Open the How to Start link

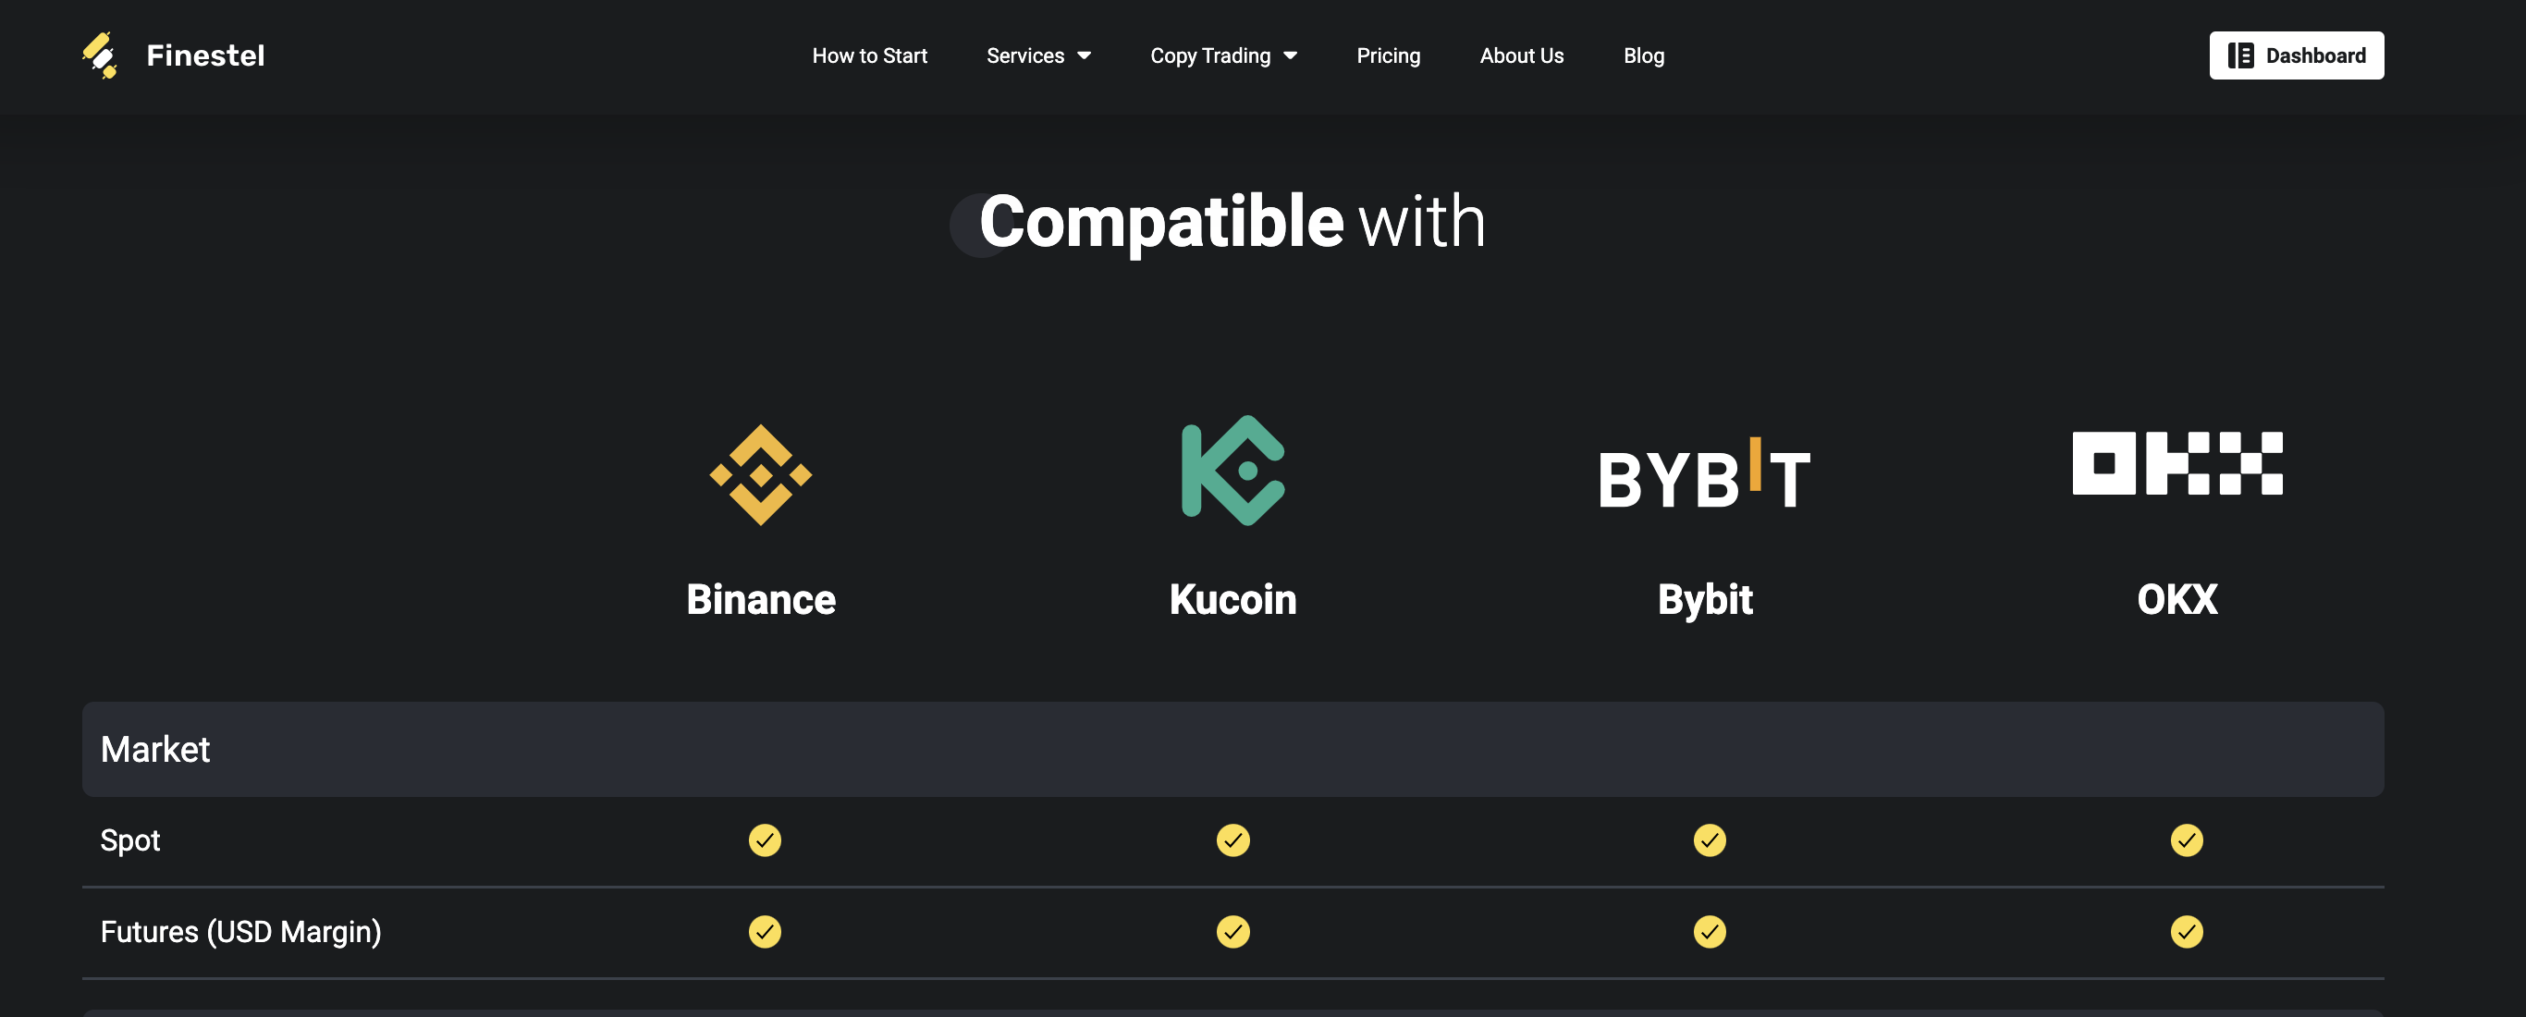point(869,55)
